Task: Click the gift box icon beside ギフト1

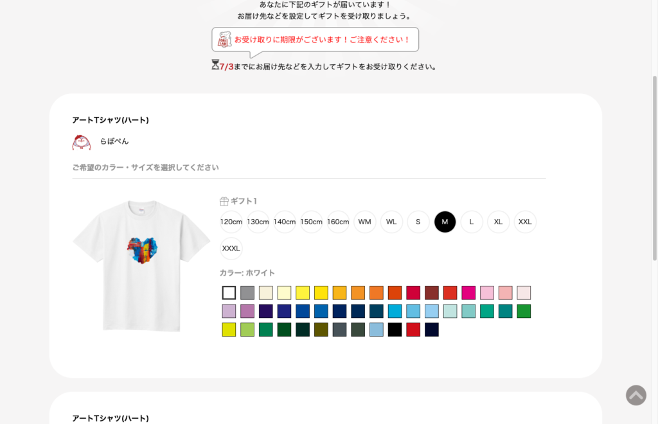Action: (x=224, y=201)
